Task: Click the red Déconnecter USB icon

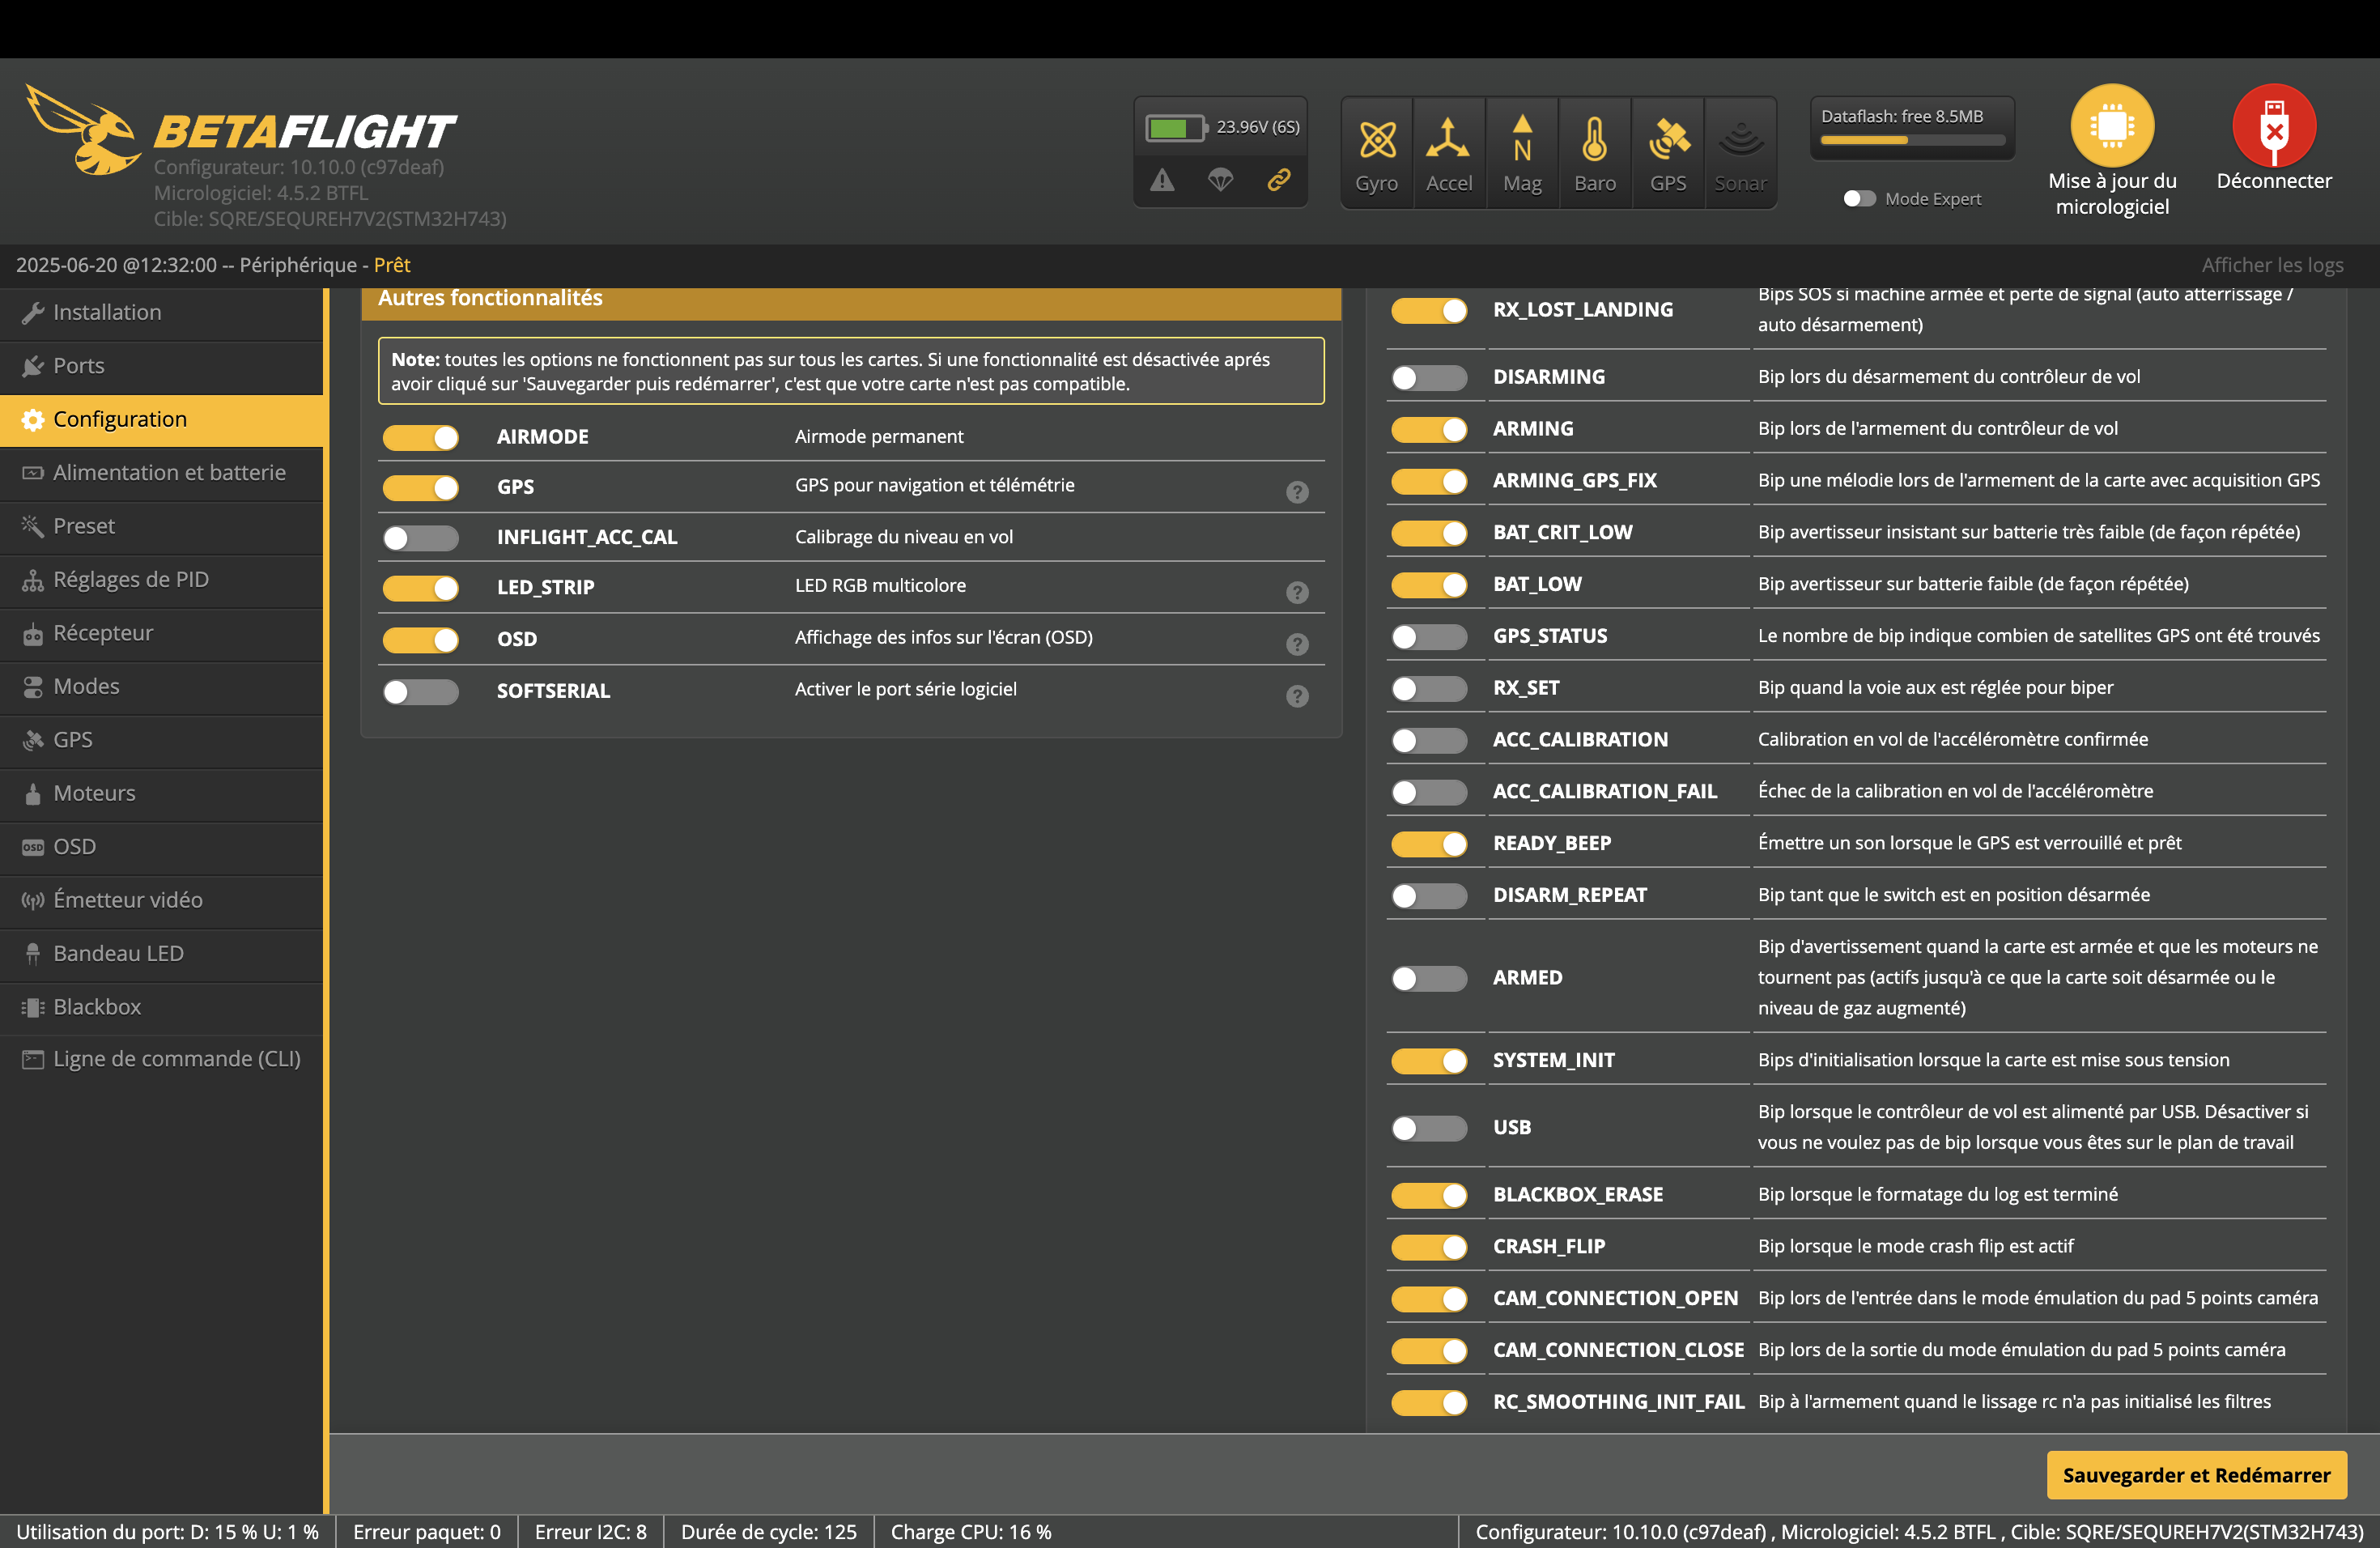Action: click(2273, 126)
